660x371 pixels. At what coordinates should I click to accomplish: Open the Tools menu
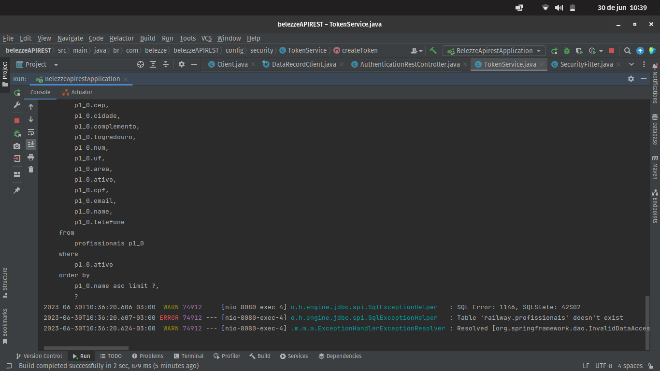(x=187, y=38)
